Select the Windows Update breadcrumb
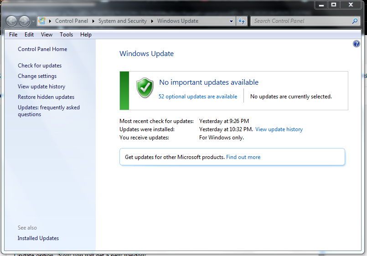This screenshot has width=367, height=256. click(178, 21)
